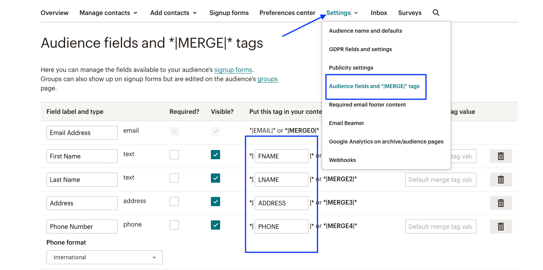Screen dimensions: 543x270
Task: Choose Publicity settings menu entry
Action: click(351, 68)
